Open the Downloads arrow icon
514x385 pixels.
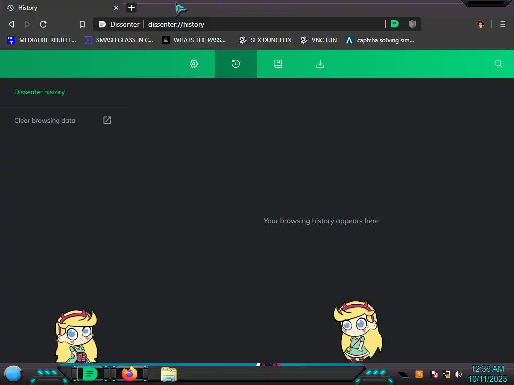tap(320, 64)
